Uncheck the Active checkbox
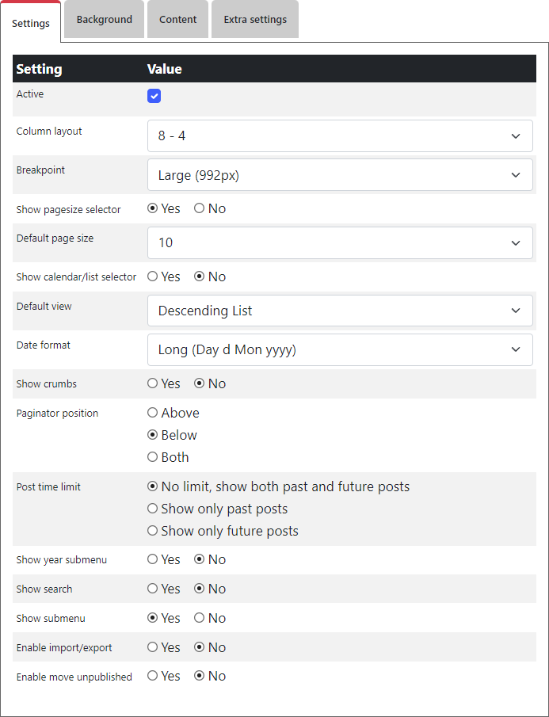 pyautogui.click(x=154, y=96)
